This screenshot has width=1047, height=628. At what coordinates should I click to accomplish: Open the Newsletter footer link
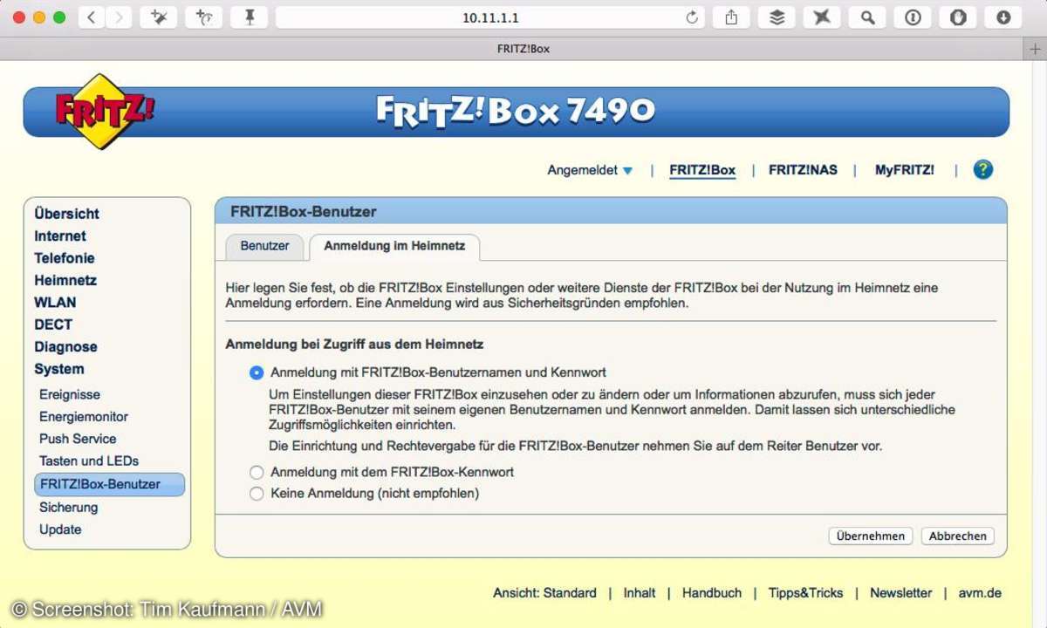coord(901,593)
